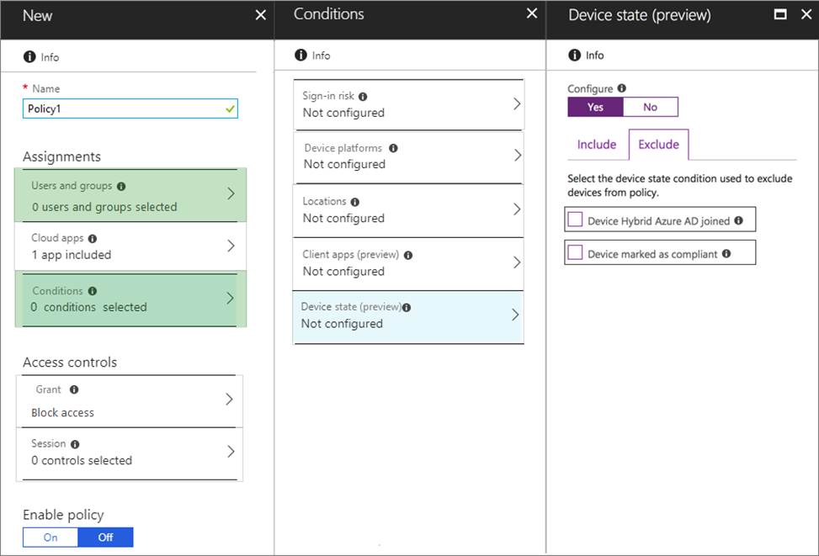Check Device Hybrid Azure AD joined
Viewport: 819px width, 556px height.
click(x=576, y=220)
